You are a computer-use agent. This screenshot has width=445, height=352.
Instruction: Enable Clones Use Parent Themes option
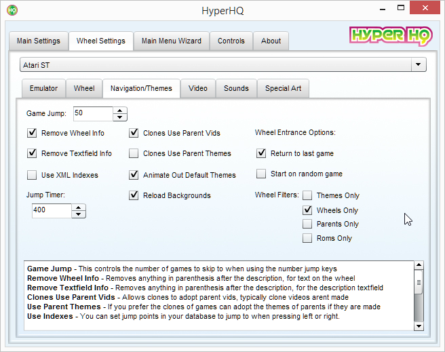[x=134, y=153]
